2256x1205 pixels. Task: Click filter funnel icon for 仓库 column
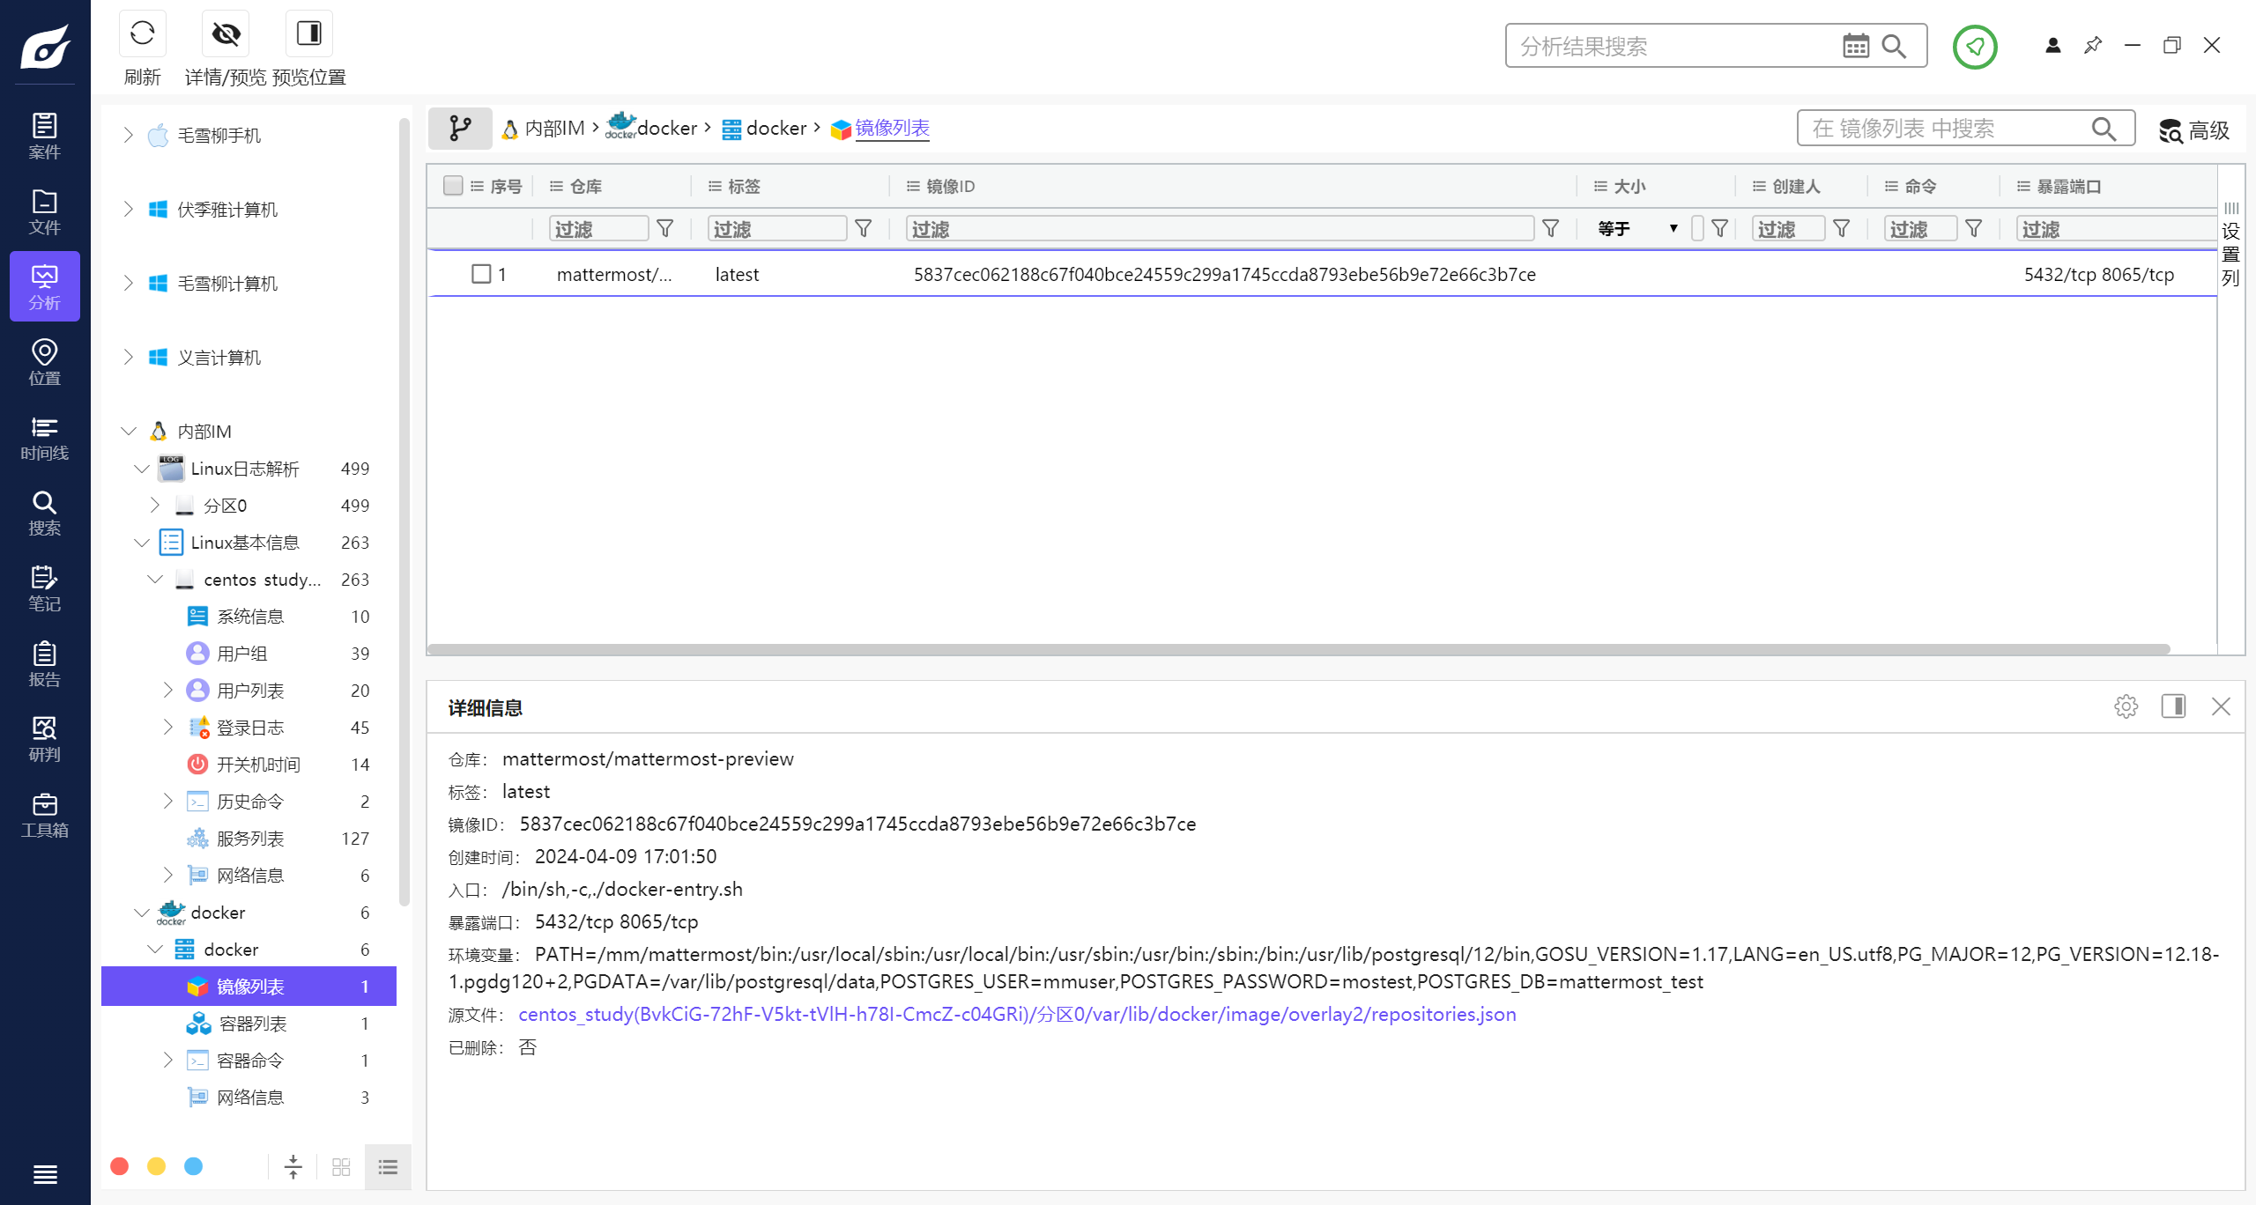click(665, 229)
